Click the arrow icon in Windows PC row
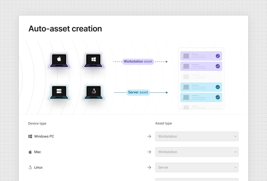The width and height of the screenshot is (267, 181). coord(149,137)
